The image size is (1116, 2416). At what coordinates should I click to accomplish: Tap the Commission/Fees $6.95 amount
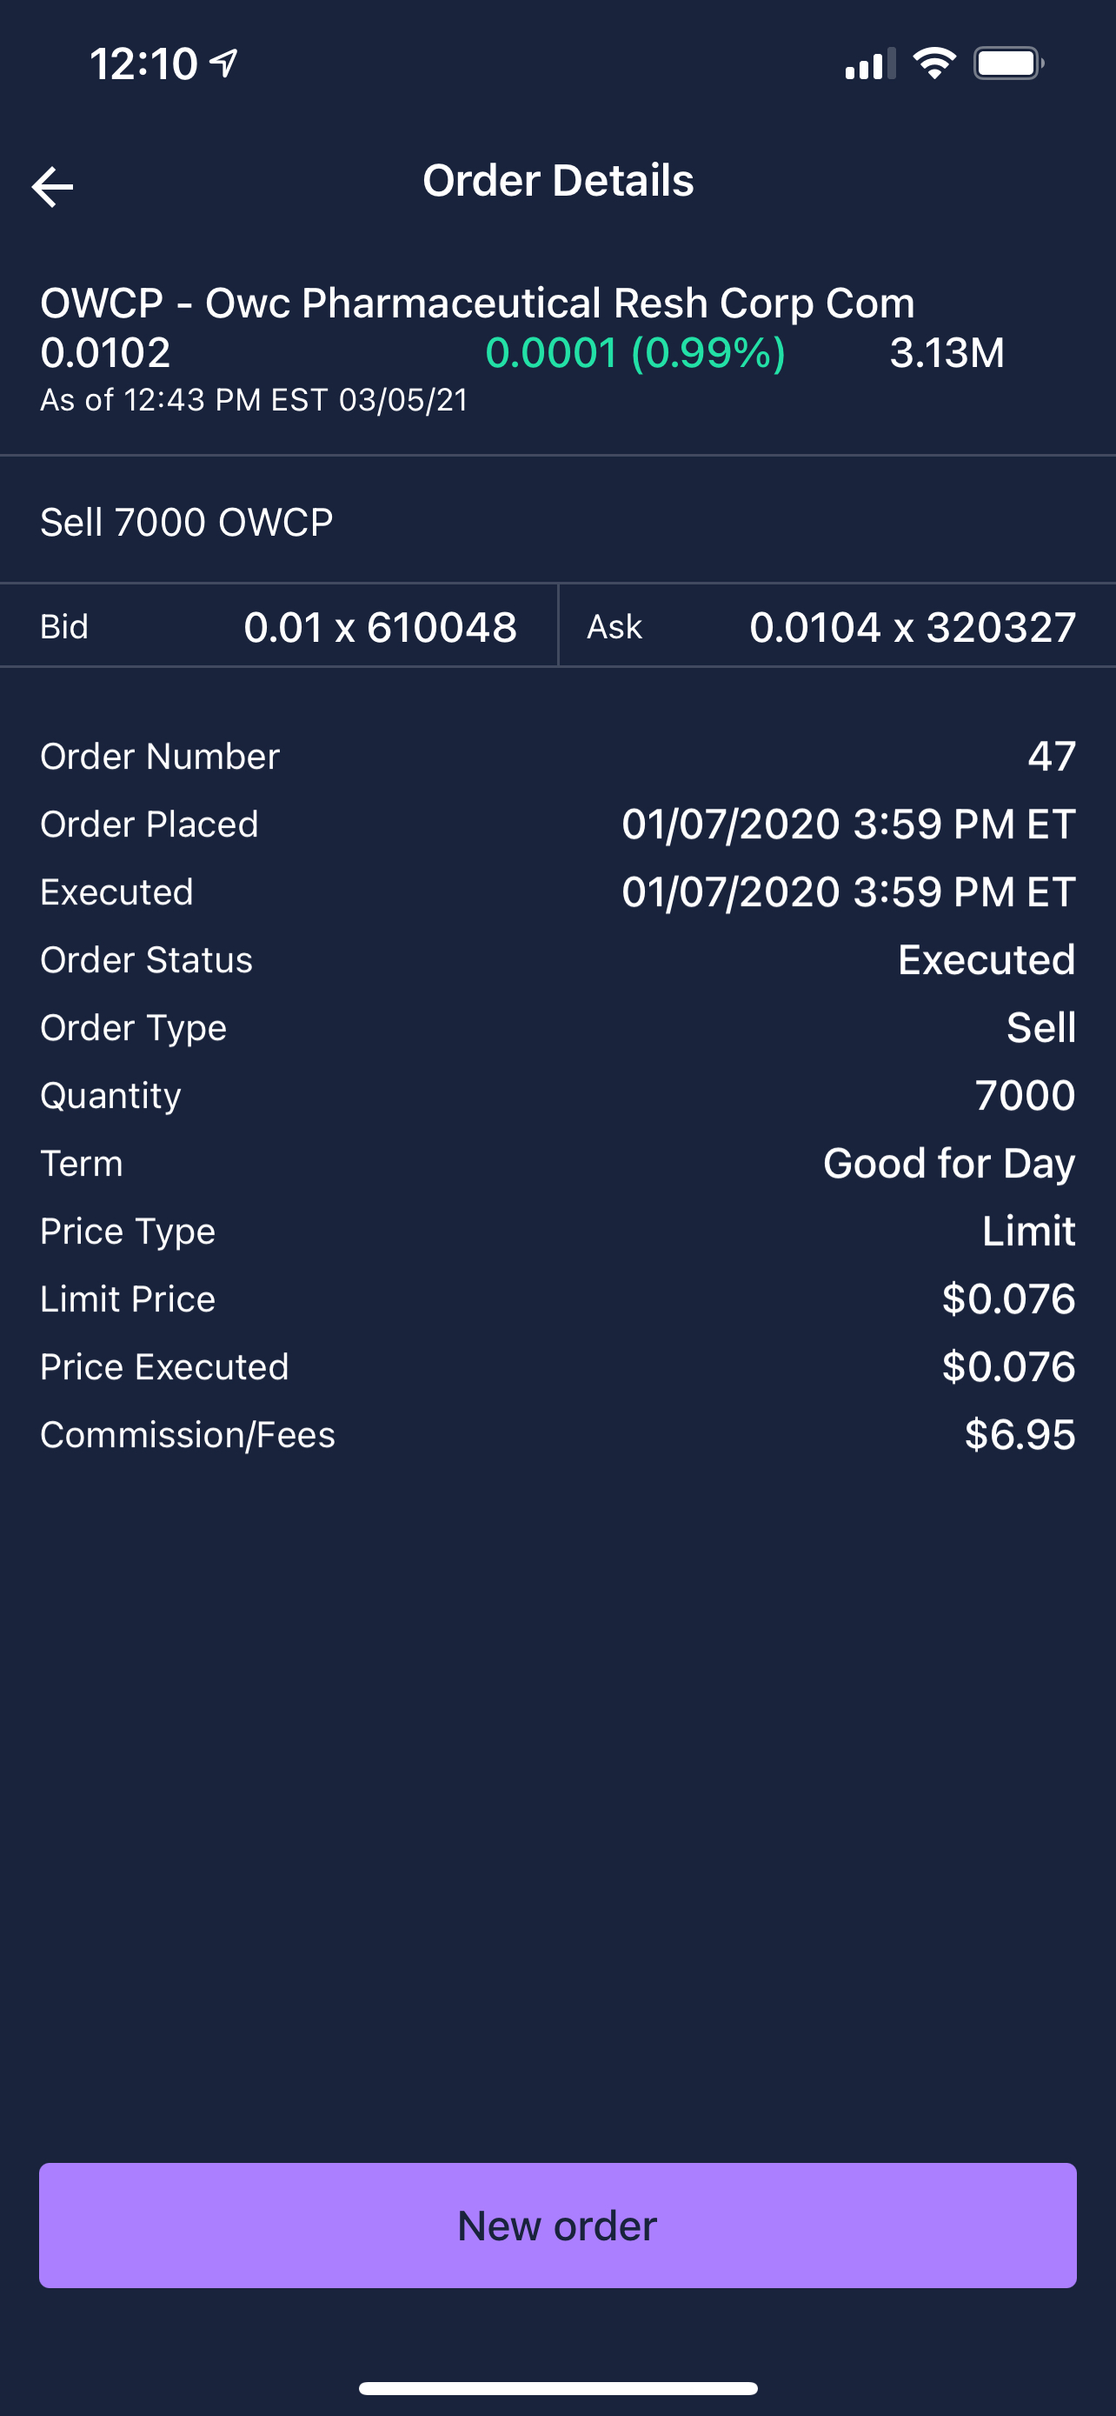(1020, 1435)
